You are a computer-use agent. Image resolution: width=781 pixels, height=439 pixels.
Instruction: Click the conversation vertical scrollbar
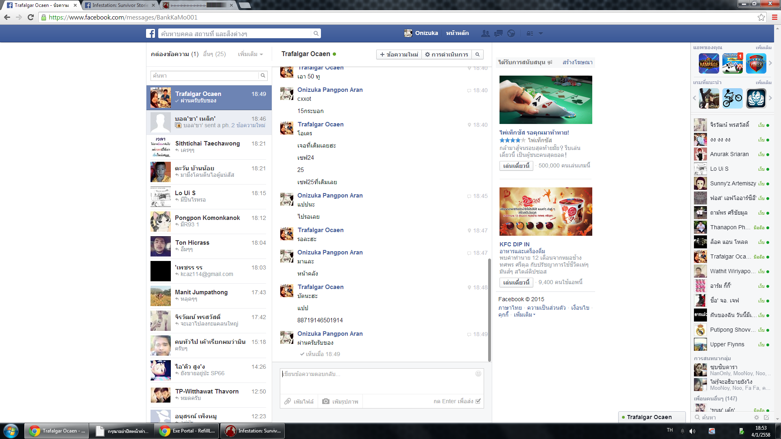click(x=489, y=309)
